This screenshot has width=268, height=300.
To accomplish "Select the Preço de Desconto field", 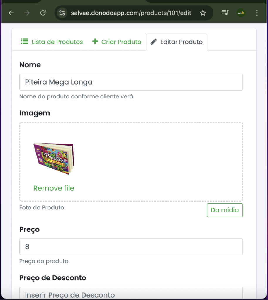I will point(131,294).
